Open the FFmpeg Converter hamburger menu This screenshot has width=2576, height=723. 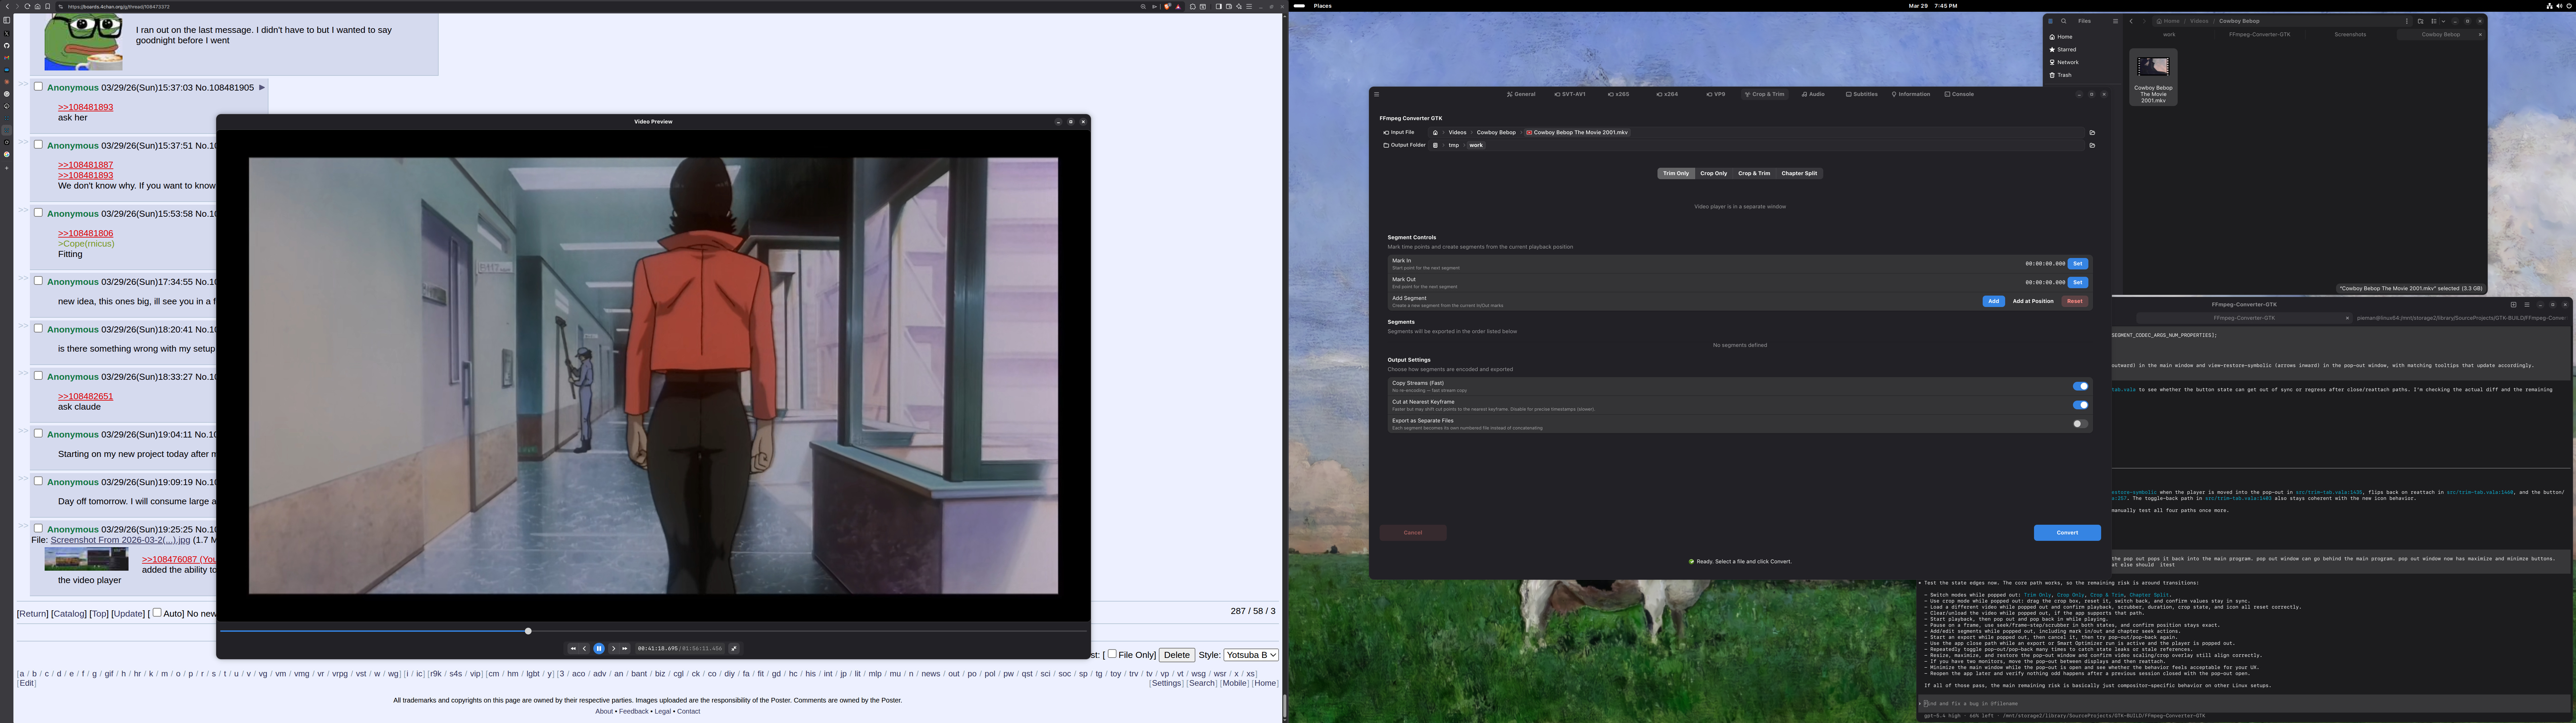(1377, 94)
